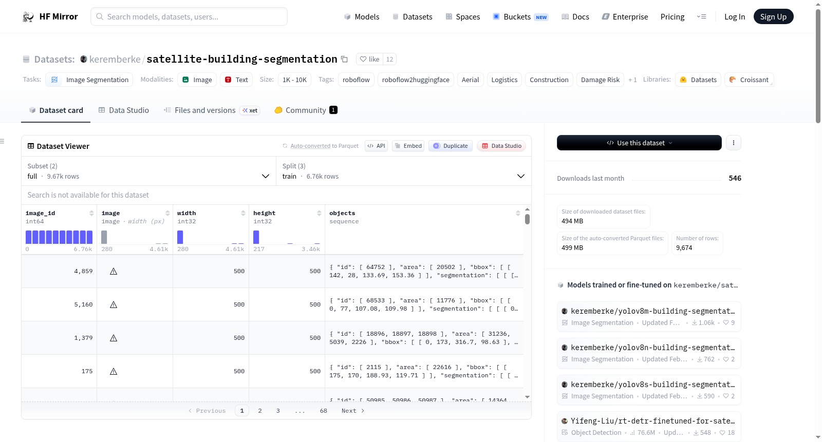Switch to Files and versions tab

pyautogui.click(x=212, y=110)
